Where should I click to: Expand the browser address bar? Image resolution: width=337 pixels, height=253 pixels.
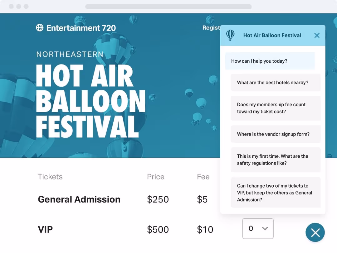click(168, 6)
